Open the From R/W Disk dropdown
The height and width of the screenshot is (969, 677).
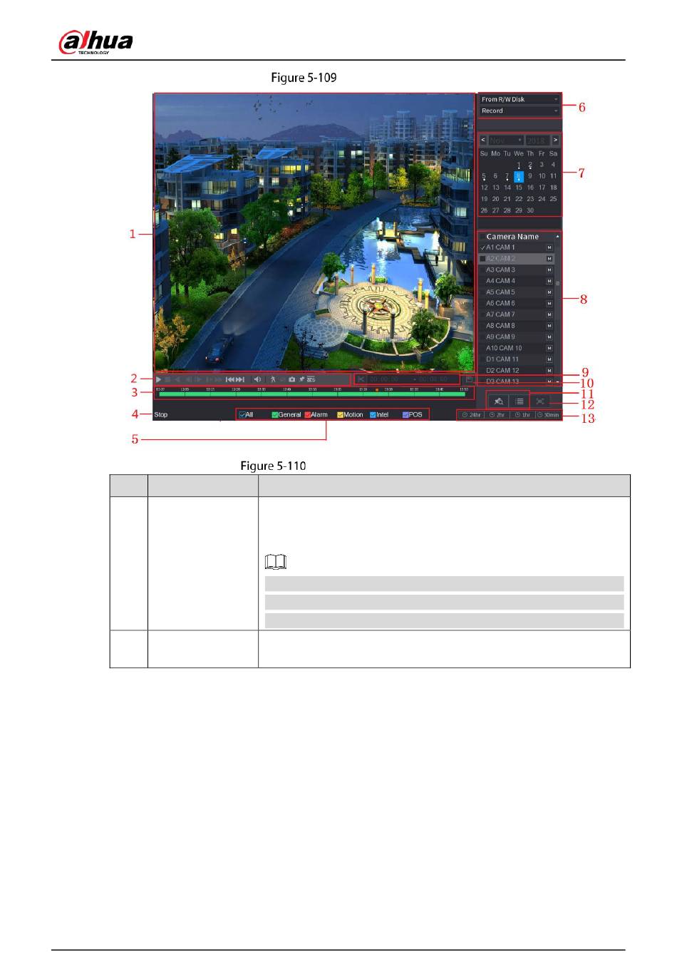[x=520, y=100]
